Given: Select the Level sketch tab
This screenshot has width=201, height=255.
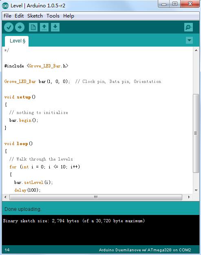Looking at the screenshot, I should point(17,41).
